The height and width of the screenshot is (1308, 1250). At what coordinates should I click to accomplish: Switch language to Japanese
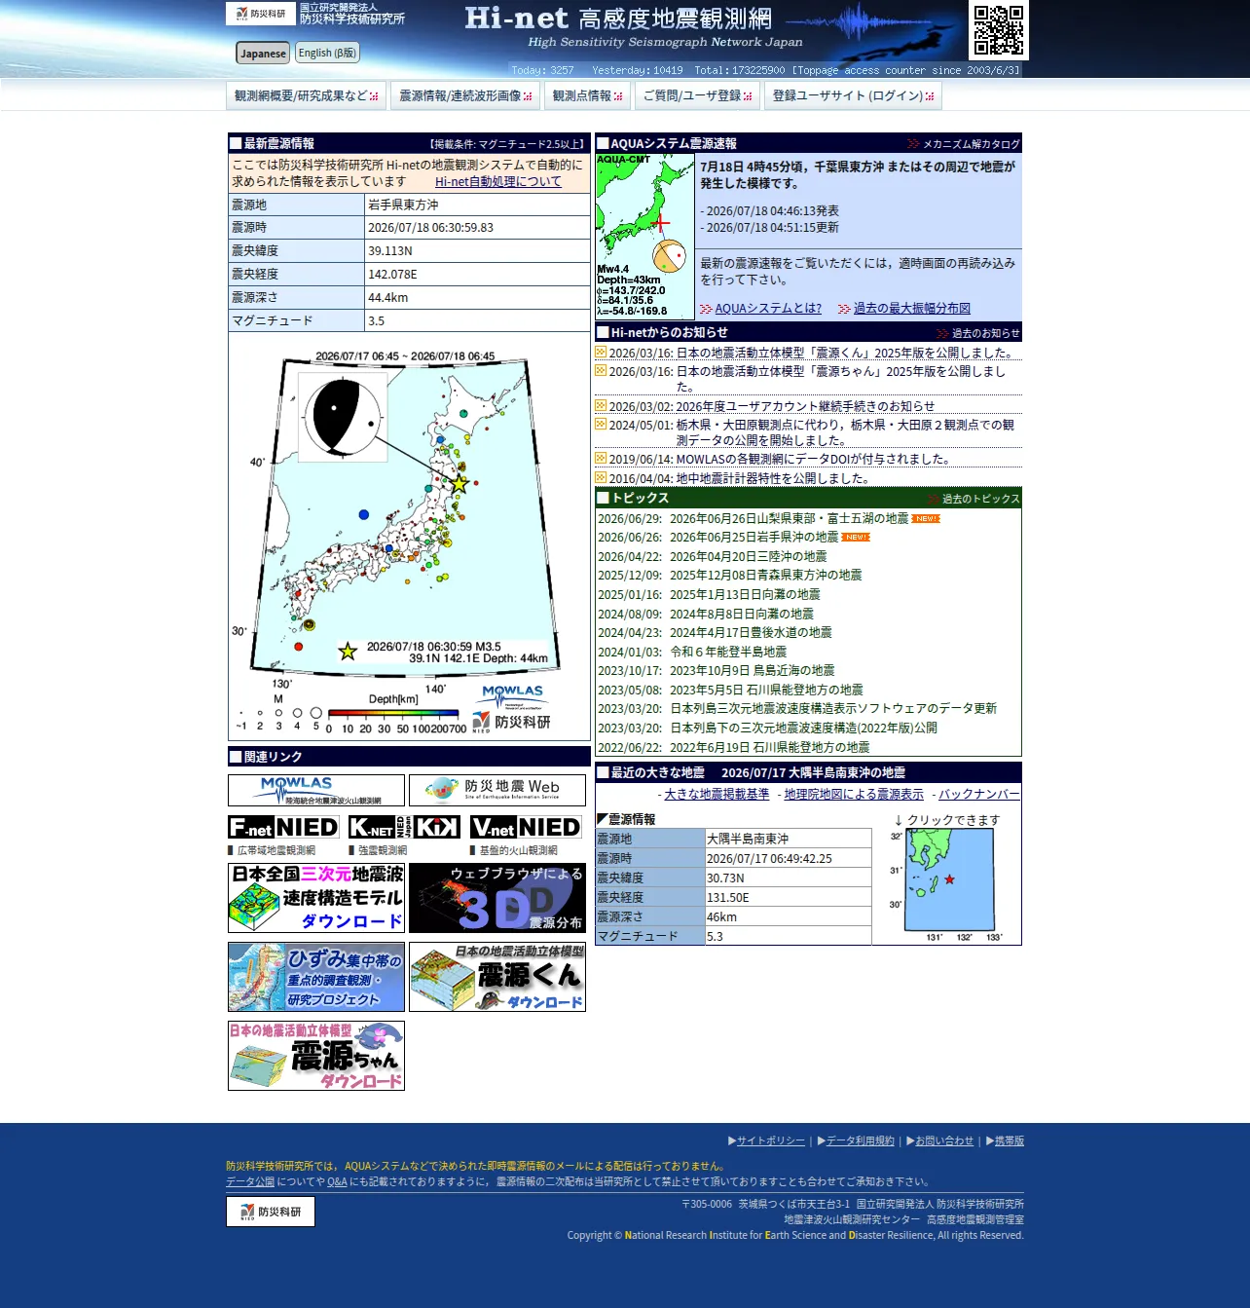[263, 53]
